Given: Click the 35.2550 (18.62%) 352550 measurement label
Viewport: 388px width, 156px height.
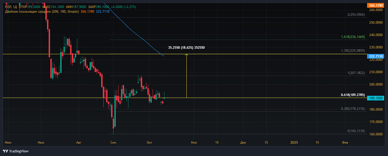Looking at the screenshot, I should pyautogui.click(x=186, y=47).
